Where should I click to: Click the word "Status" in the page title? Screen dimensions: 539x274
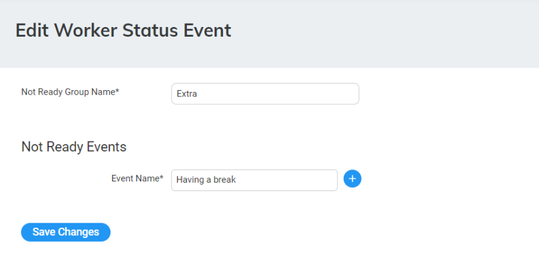pos(150,30)
